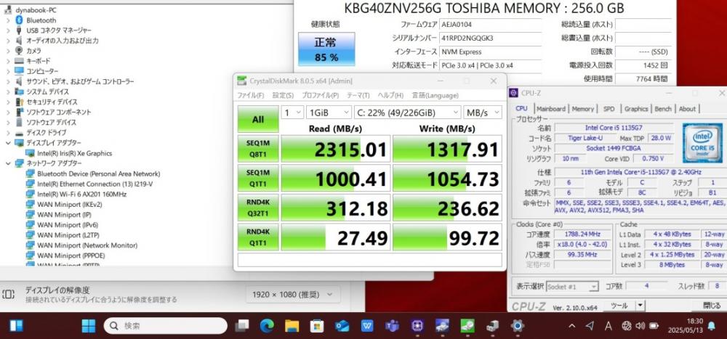Run the RND4K Q32T1 test
The image size is (727, 339).
pyautogui.click(x=258, y=208)
